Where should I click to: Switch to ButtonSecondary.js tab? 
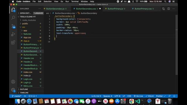(x=55, y=9)
